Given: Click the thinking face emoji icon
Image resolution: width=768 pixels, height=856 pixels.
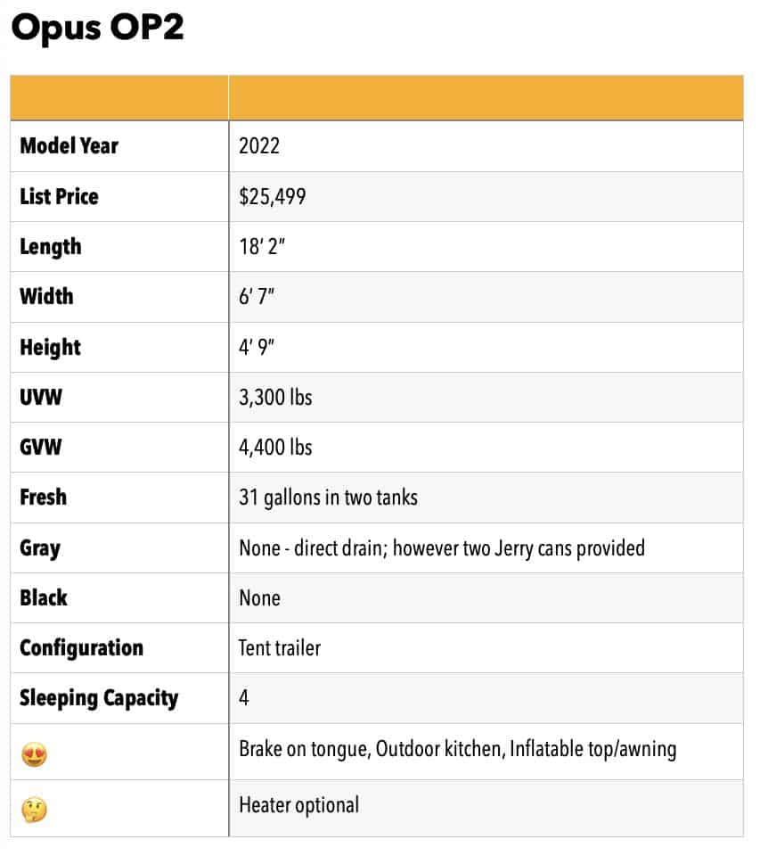Looking at the screenshot, I should (x=35, y=811).
